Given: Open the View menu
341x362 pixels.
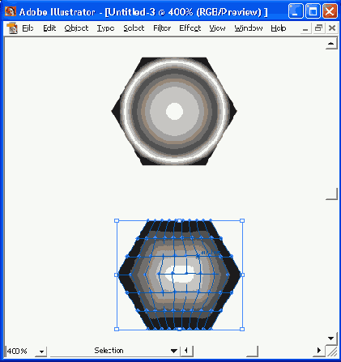Looking at the screenshot, I should (217, 28).
